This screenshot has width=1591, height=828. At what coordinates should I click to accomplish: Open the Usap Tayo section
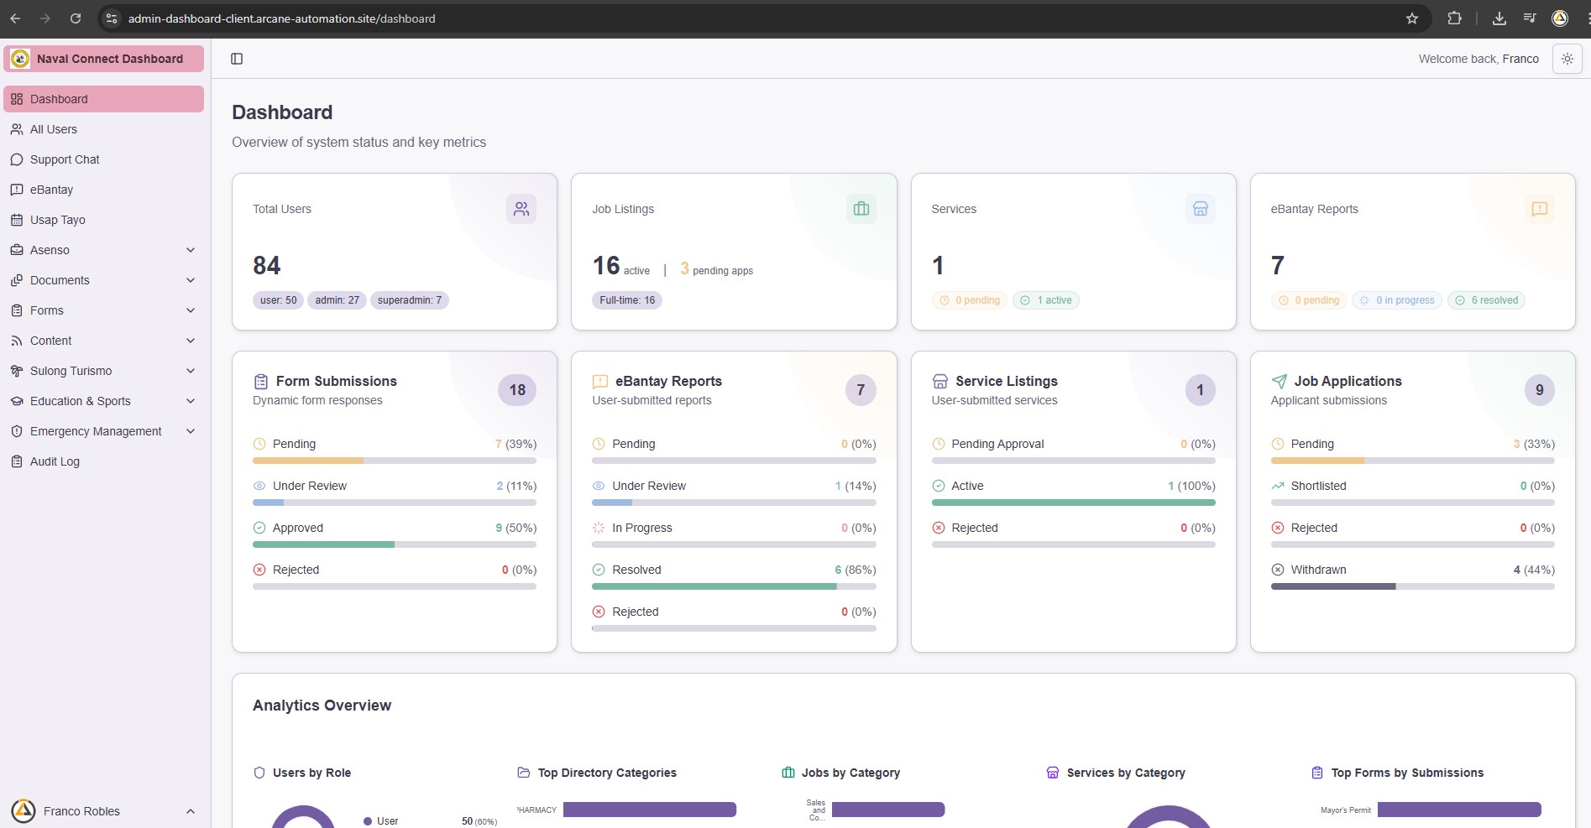104,220
